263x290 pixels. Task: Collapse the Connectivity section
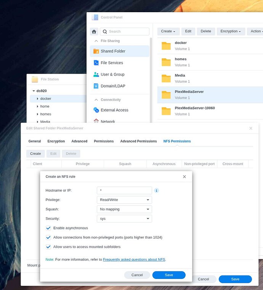[96, 100]
